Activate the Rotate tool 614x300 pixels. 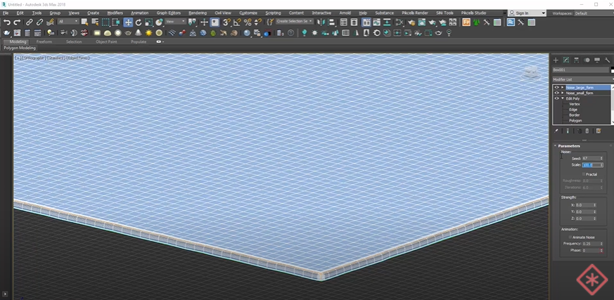pos(139,22)
